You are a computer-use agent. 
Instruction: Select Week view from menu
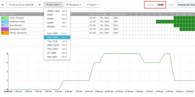pyautogui.click(x=57, y=11)
